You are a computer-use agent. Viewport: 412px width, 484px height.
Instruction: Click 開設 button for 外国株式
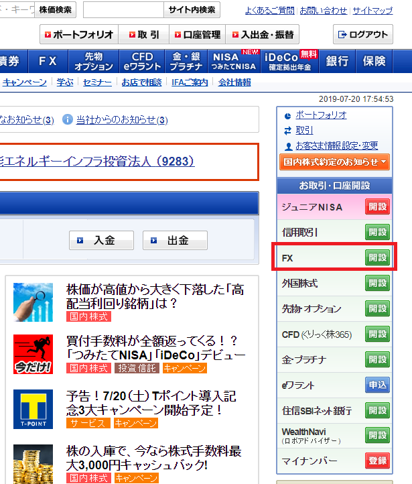point(377,283)
